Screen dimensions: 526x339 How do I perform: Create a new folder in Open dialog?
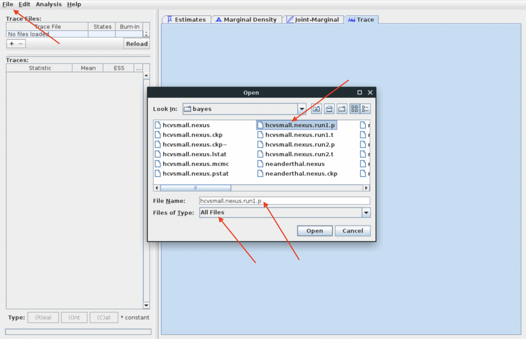point(342,109)
